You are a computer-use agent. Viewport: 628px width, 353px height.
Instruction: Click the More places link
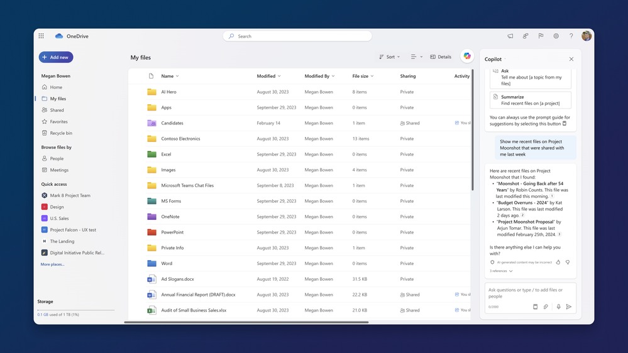(x=52, y=264)
